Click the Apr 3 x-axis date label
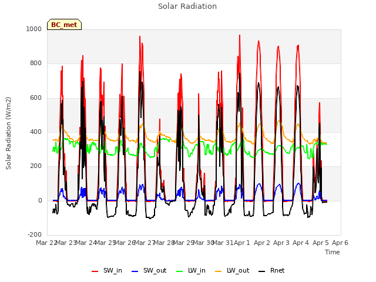The height and width of the screenshot is (282, 376). 281,243
